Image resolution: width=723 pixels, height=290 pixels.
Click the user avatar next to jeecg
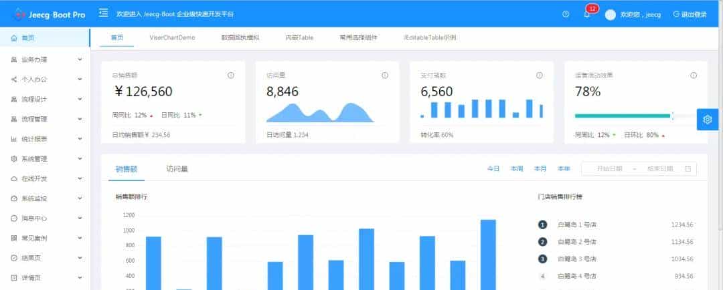pos(610,15)
